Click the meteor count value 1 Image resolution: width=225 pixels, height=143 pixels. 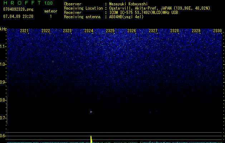tap(51, 16)
